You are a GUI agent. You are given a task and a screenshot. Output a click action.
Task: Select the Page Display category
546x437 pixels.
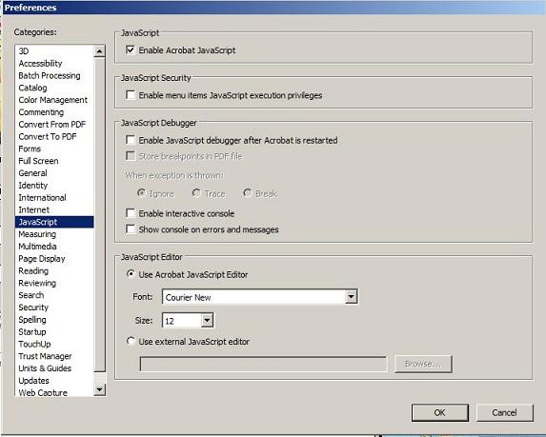pos(54,259)
